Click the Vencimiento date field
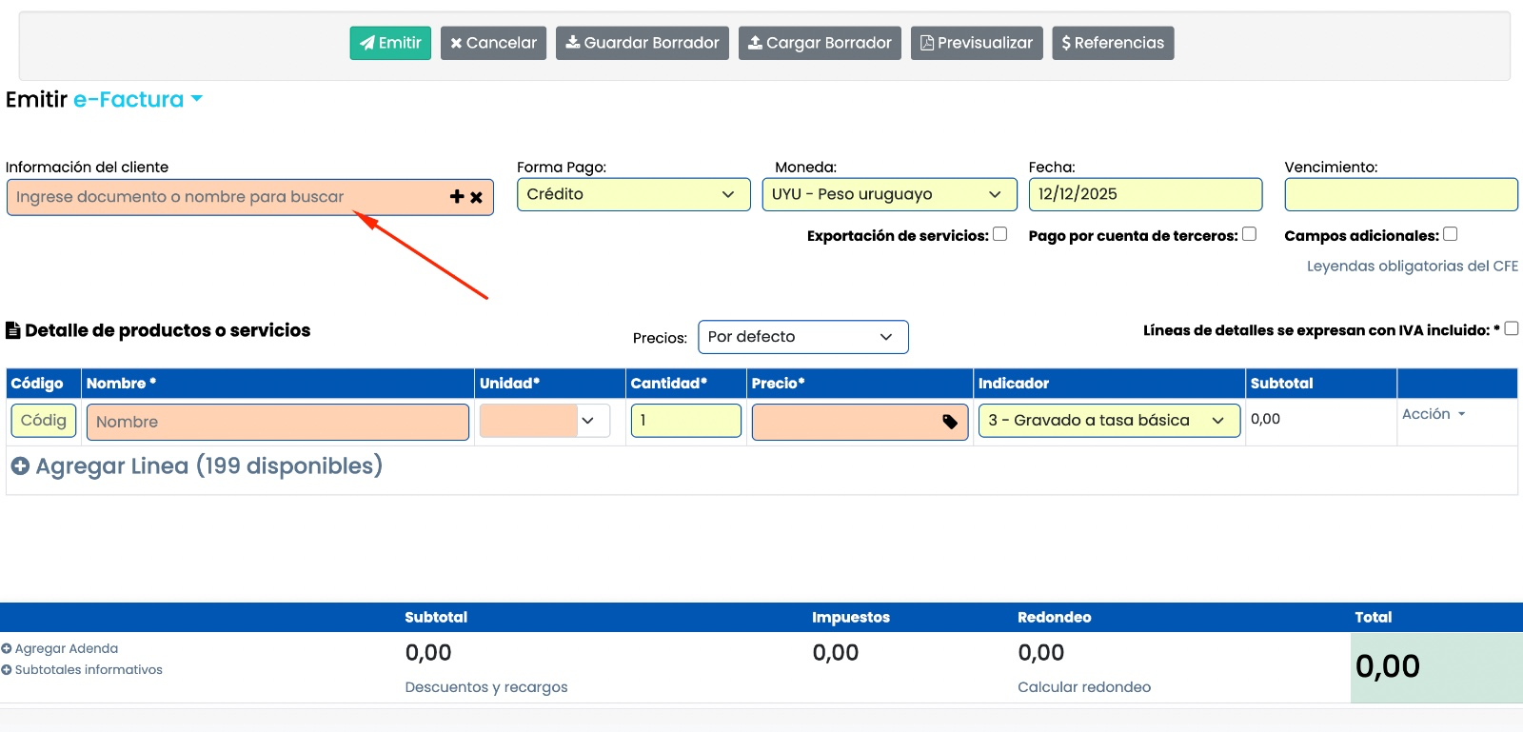Viewport: 1523px width, 732px height. point(1400,194)
